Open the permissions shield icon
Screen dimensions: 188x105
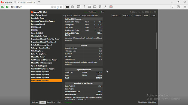click(100, 7)
